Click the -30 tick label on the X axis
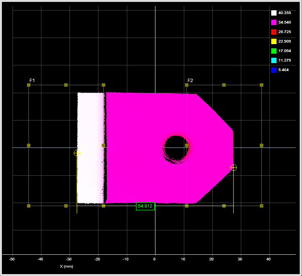 click(x=69, y=259)
